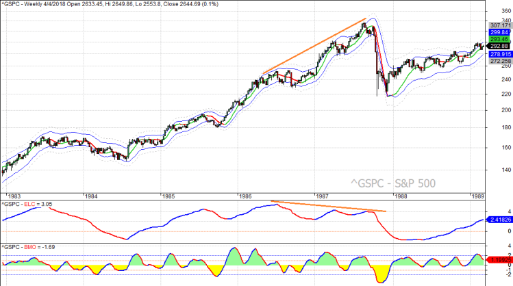Image resolution: width=513 pixels, height=286 pixels.
Task: Select the blue 2.41826 ELC value tag
Action: (x=500, y=220)
